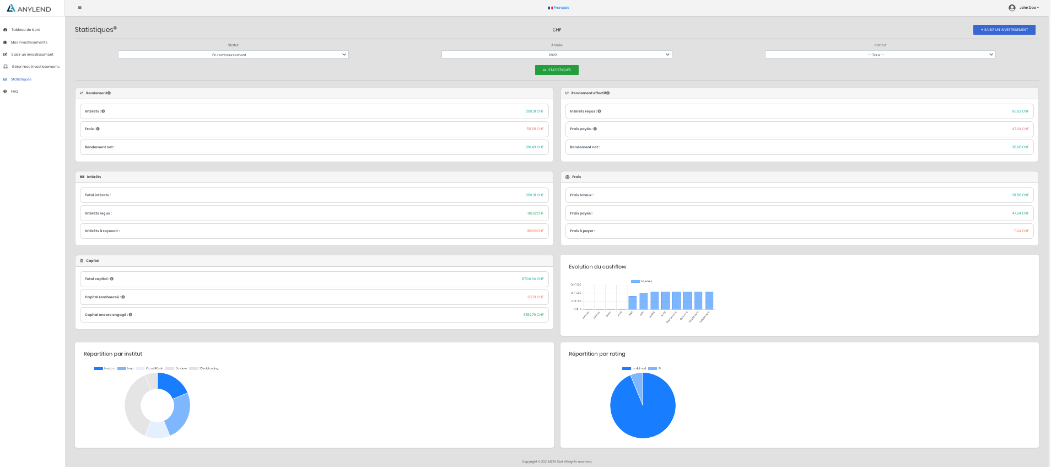The height and width of the screenshot is (467, 1051).
Task: Click the info icon beside Intérêts reçus (Rendement effectif)
Action: click(600, 111)
